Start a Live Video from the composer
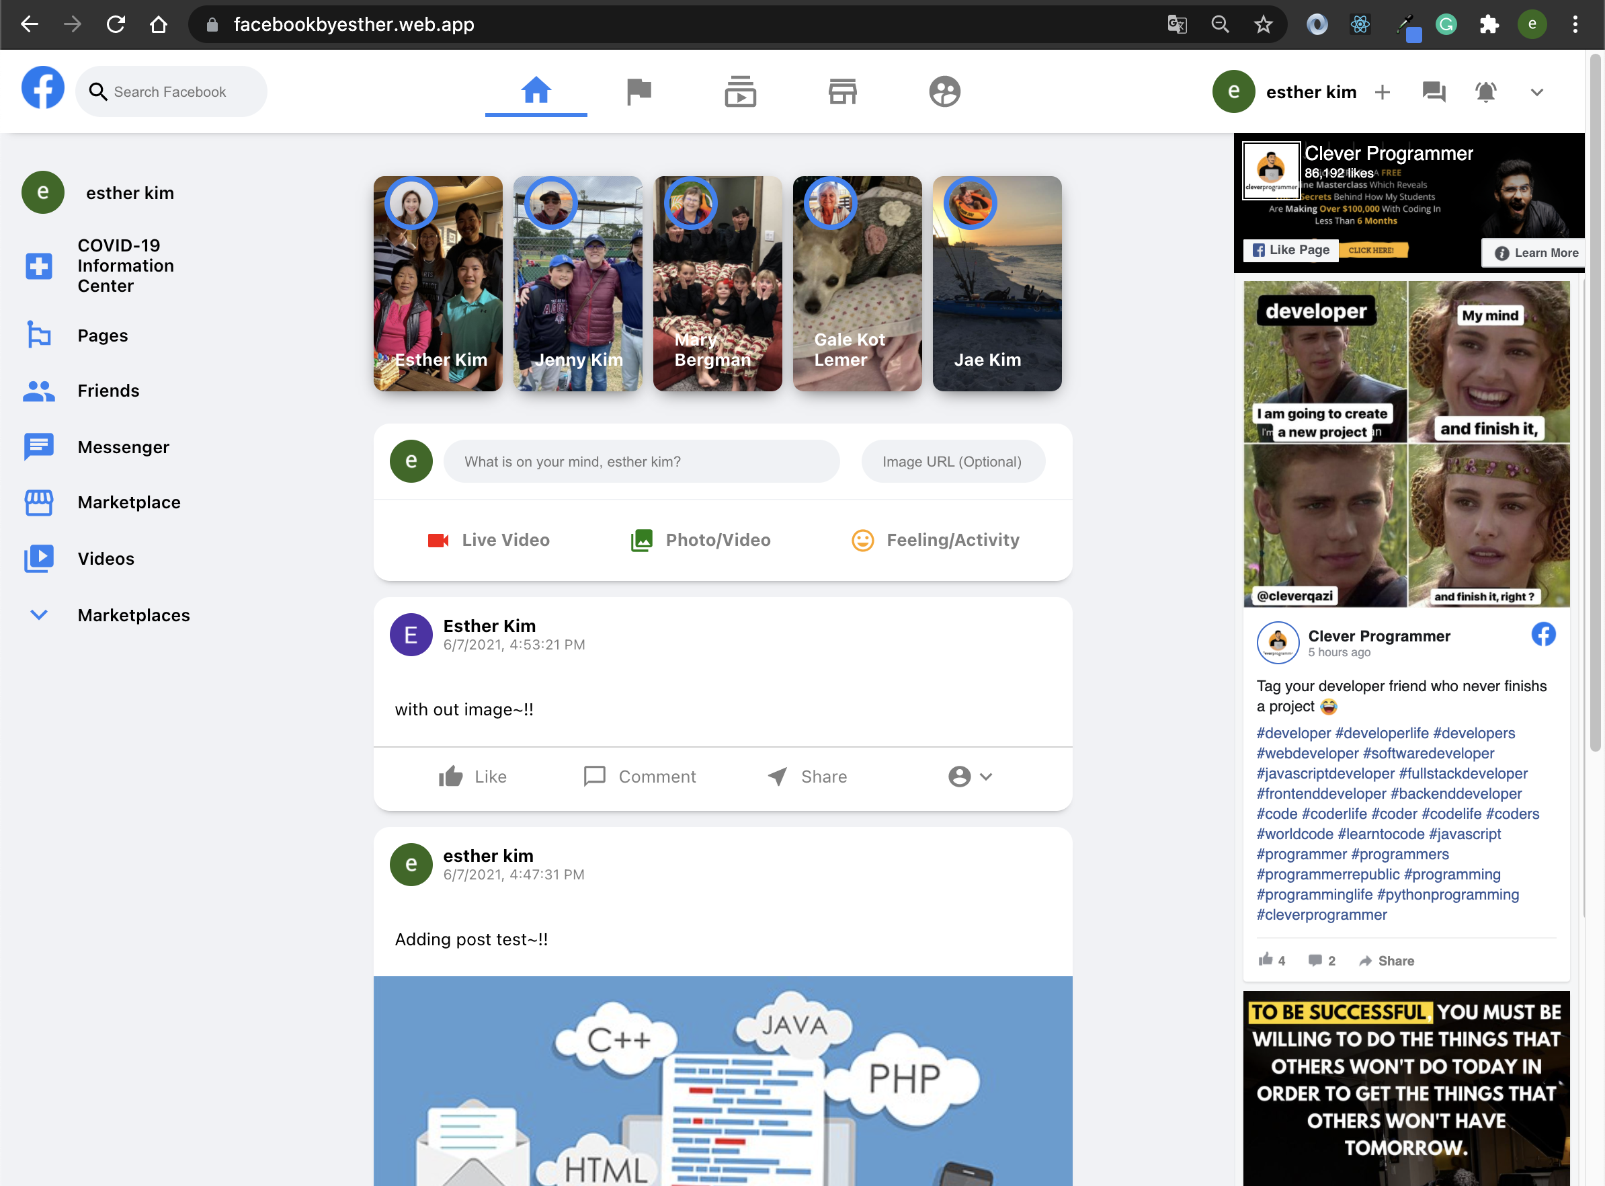The image size is (1605, 1186). coord(489,540)
